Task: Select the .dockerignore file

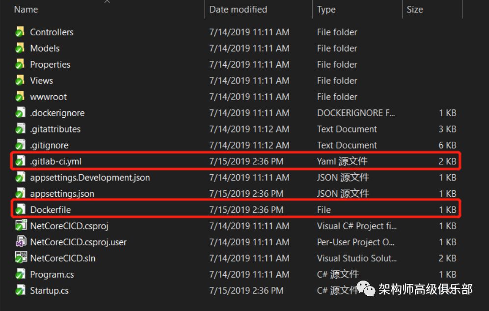Action: click(x=57, y=113)
